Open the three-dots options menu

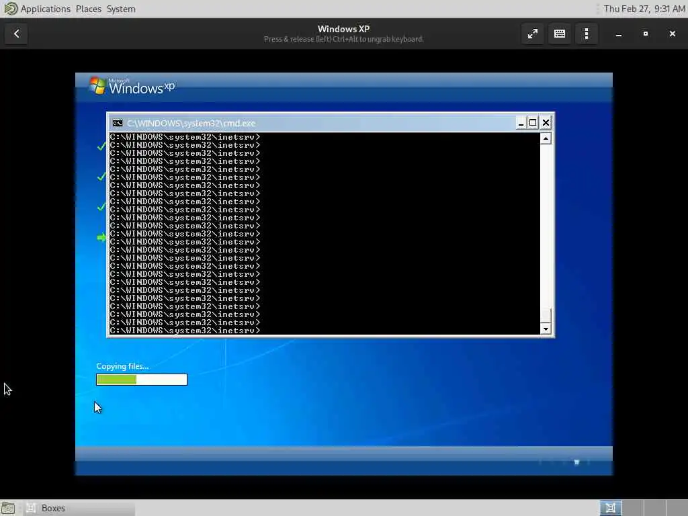(587, 34)
